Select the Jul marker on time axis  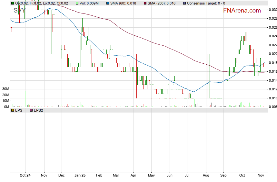(x=187, y=175)
